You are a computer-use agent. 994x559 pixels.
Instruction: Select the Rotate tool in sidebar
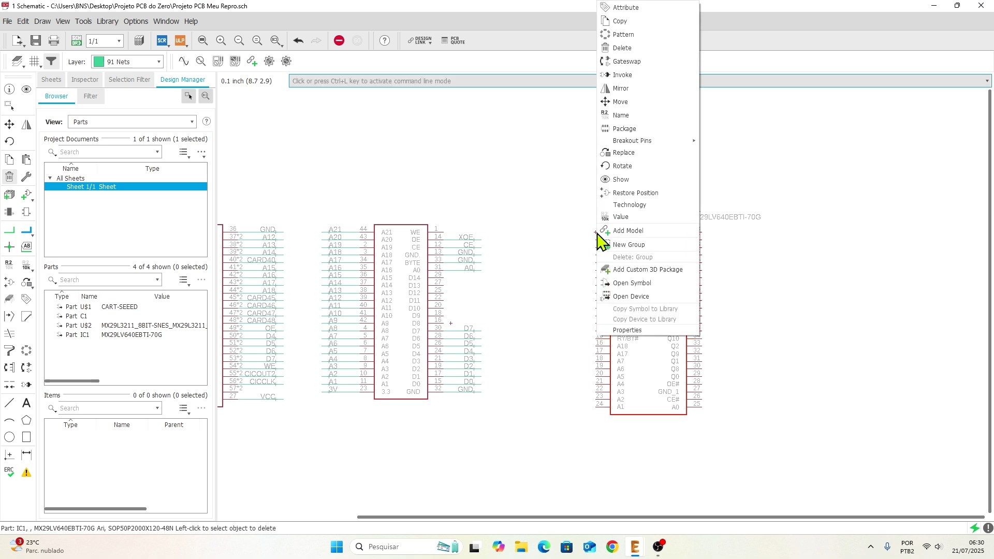tap(9, 141)
